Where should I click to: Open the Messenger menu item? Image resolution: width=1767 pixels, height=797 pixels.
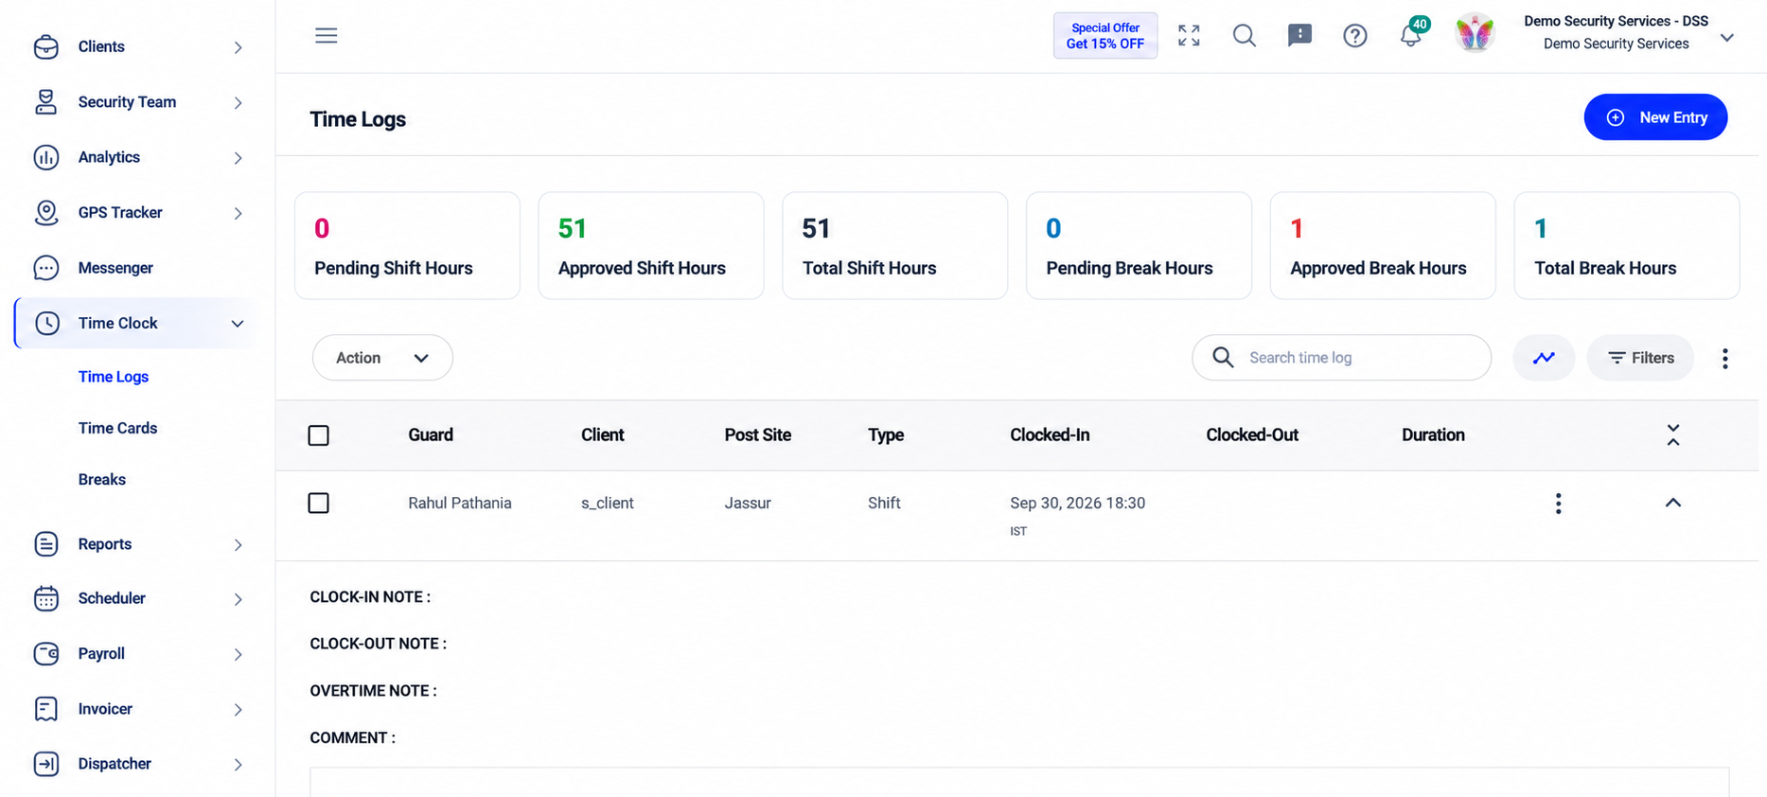[x=115, y=268]
